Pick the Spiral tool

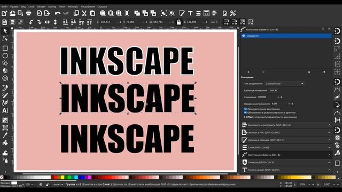pyautogui.click(x=5, y=78)
